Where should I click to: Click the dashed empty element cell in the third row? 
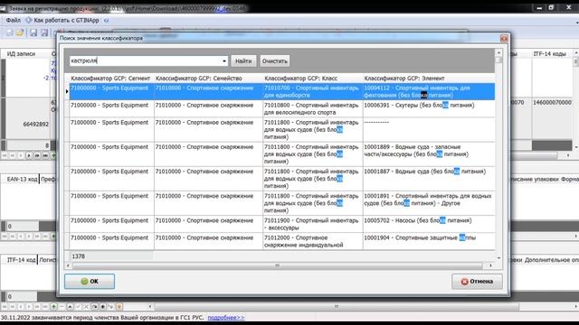(429, 129)
